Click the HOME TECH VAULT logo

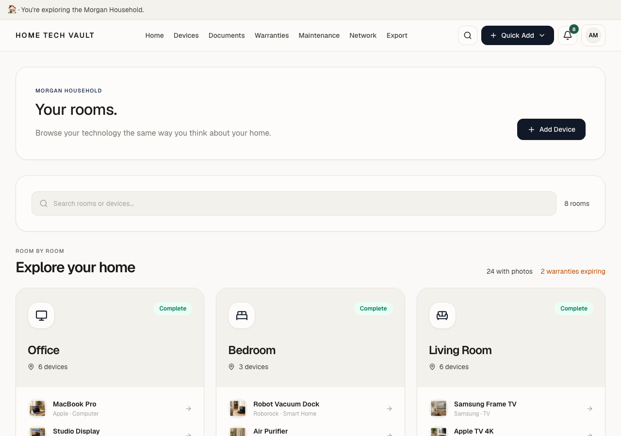pos(55,35)
